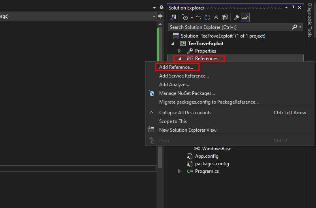This screenshot has width=316, height=208.
Task: Toggle Auto Hide pin on Solution Explorer
Action: [293, 8]
